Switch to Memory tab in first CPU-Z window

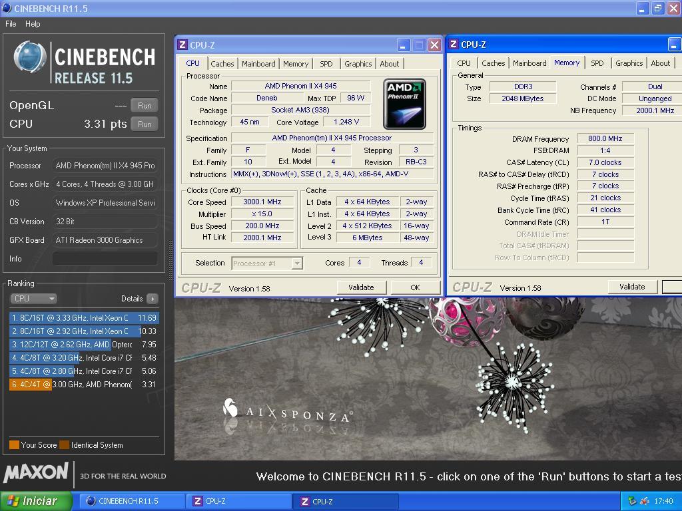click(296, 64)
